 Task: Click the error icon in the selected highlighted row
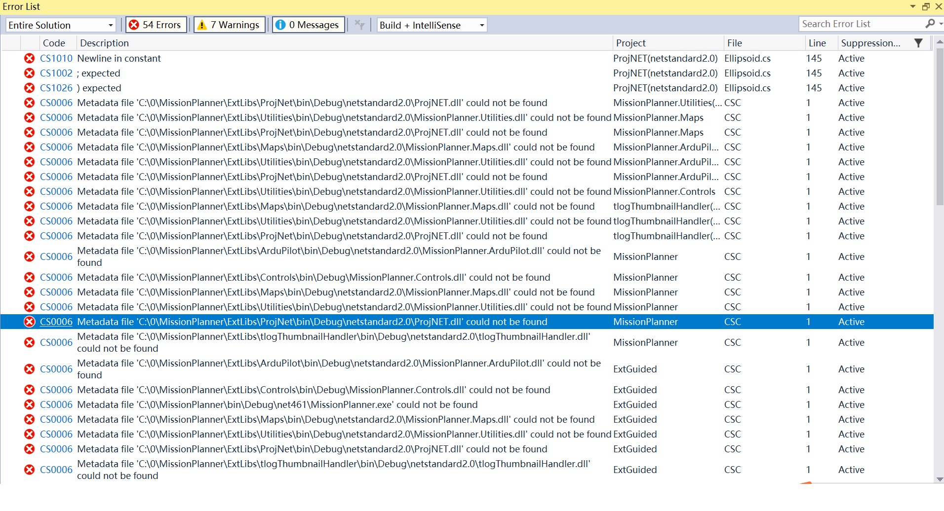30,322
